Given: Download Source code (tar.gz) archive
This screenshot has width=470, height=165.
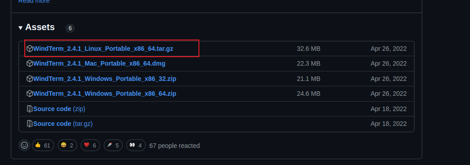Looking at the screenshot, I should 63,124.
